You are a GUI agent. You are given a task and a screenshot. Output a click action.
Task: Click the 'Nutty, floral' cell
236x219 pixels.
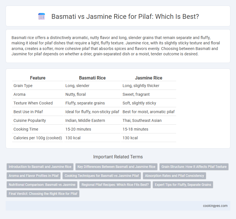click(75, 94)
